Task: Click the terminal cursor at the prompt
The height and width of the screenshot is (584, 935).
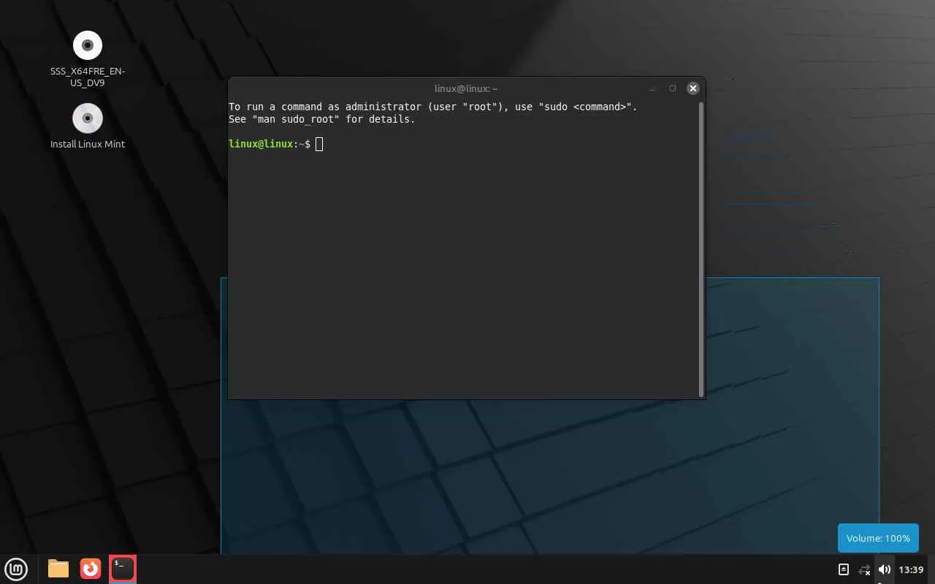Action: coord(319,144)
